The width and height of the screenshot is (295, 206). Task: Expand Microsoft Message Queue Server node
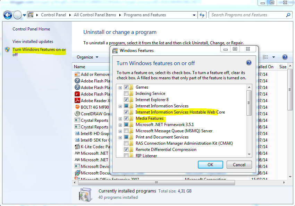coord(120,131)
